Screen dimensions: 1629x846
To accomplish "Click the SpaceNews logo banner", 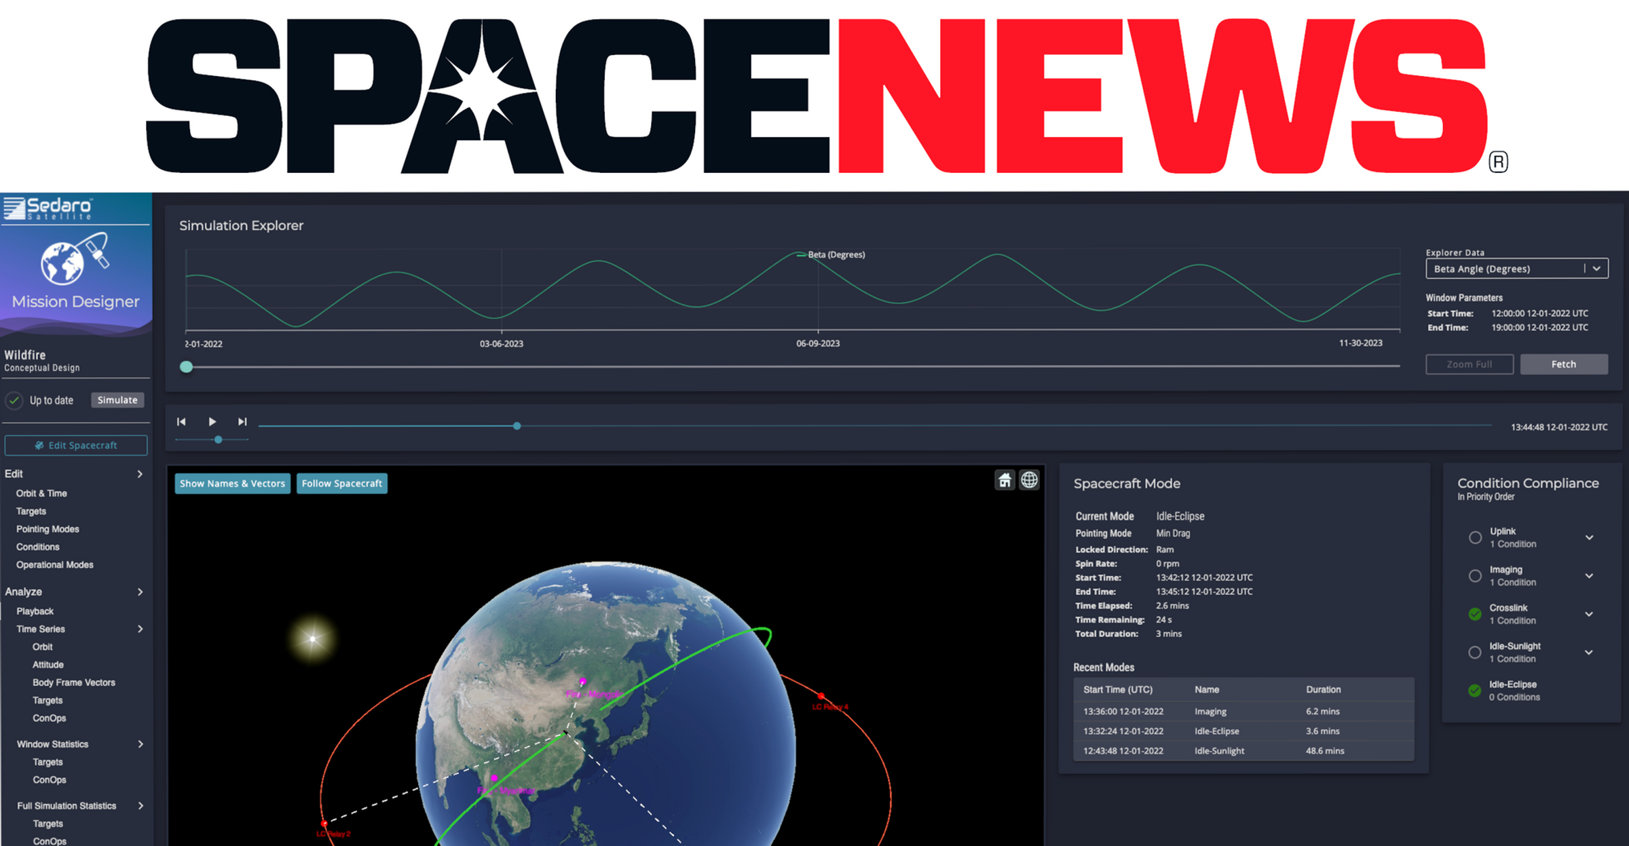I will (827, 96).
